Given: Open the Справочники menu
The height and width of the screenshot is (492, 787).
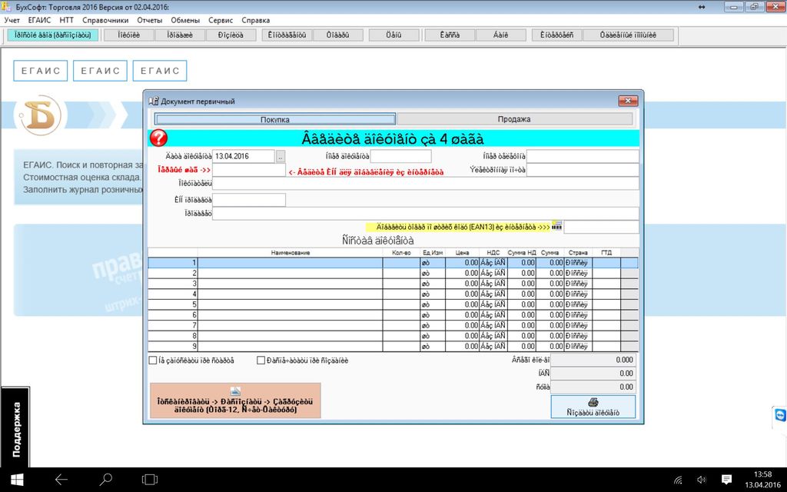Looking at the screenshot, I should click(x=106, y=19).
